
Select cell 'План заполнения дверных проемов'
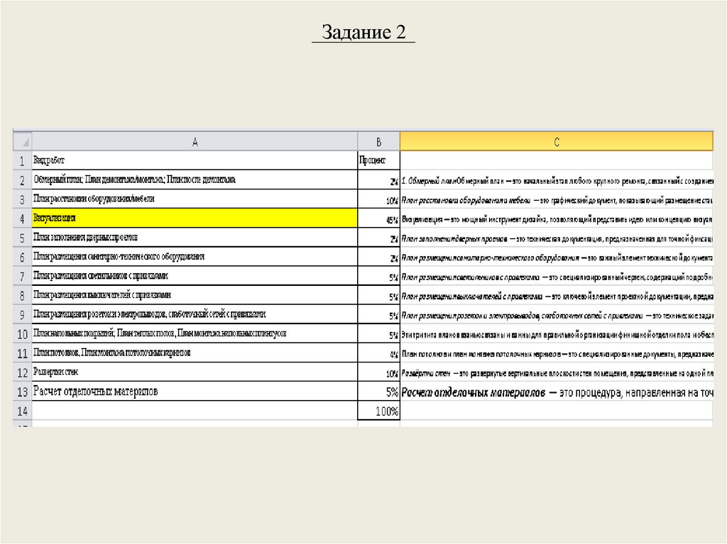(x=195, y=238)
